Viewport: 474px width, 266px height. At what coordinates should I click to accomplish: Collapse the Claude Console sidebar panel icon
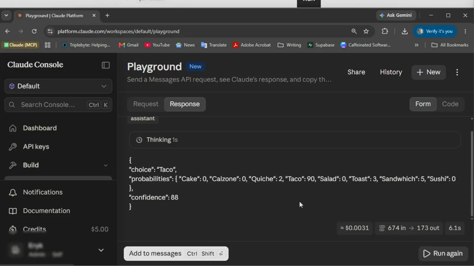tap(106, 65)
